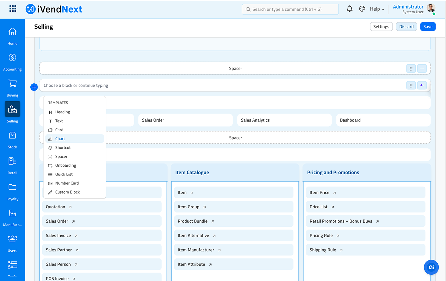
Task: Open the Sales Person link
Action: 102,264
